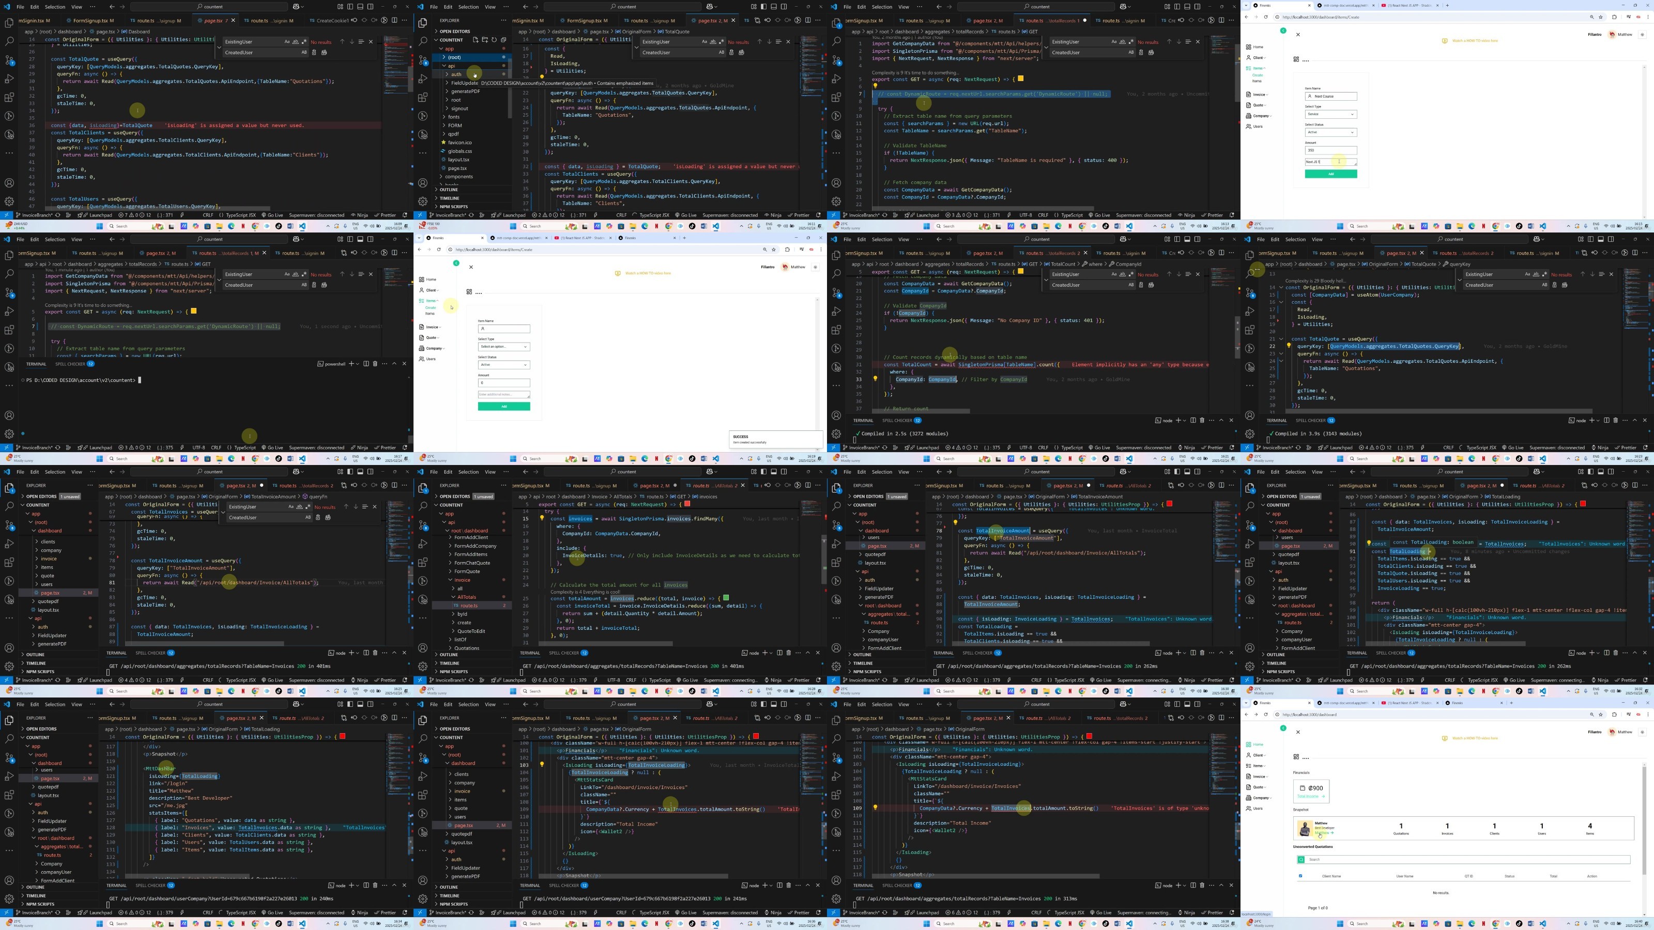Toggle Match Case in Dasboard breadcrumb window find widget
Viewport: 1654px width, 930px height.
287,42
